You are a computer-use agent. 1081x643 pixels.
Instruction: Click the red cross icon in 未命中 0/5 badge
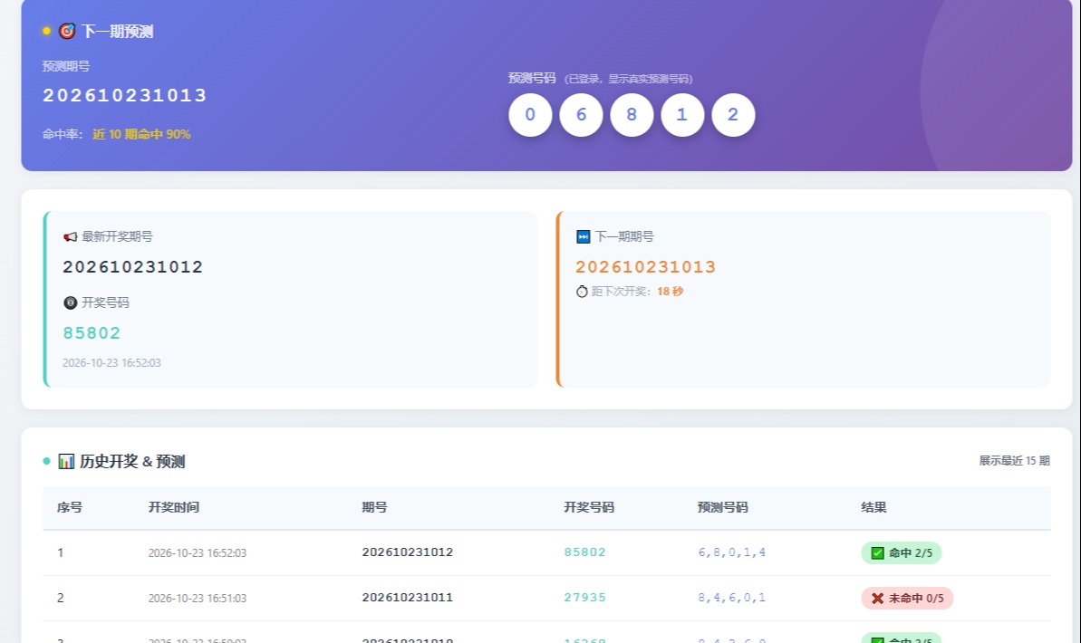coord(878,599)
